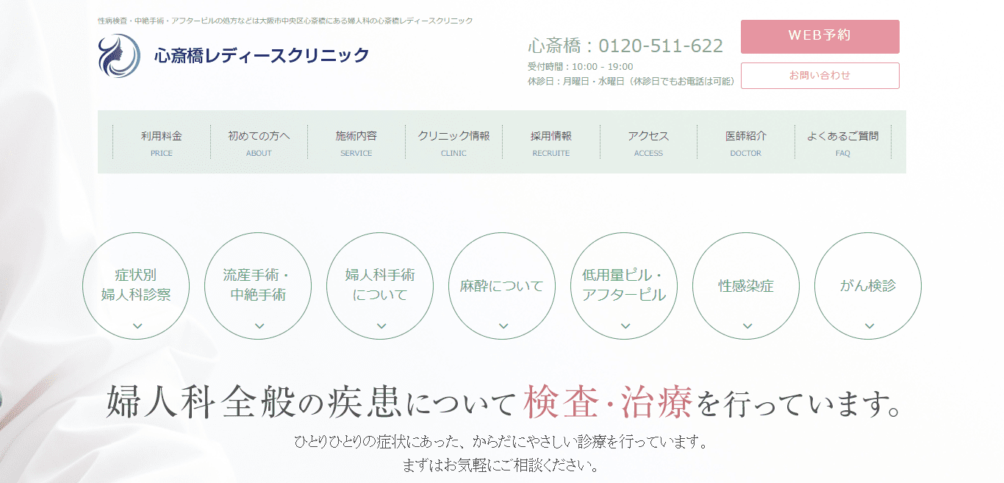1004x483 pixels.
Task: Open よくあるご質問 FAQ page
Action: coord(842,143)
